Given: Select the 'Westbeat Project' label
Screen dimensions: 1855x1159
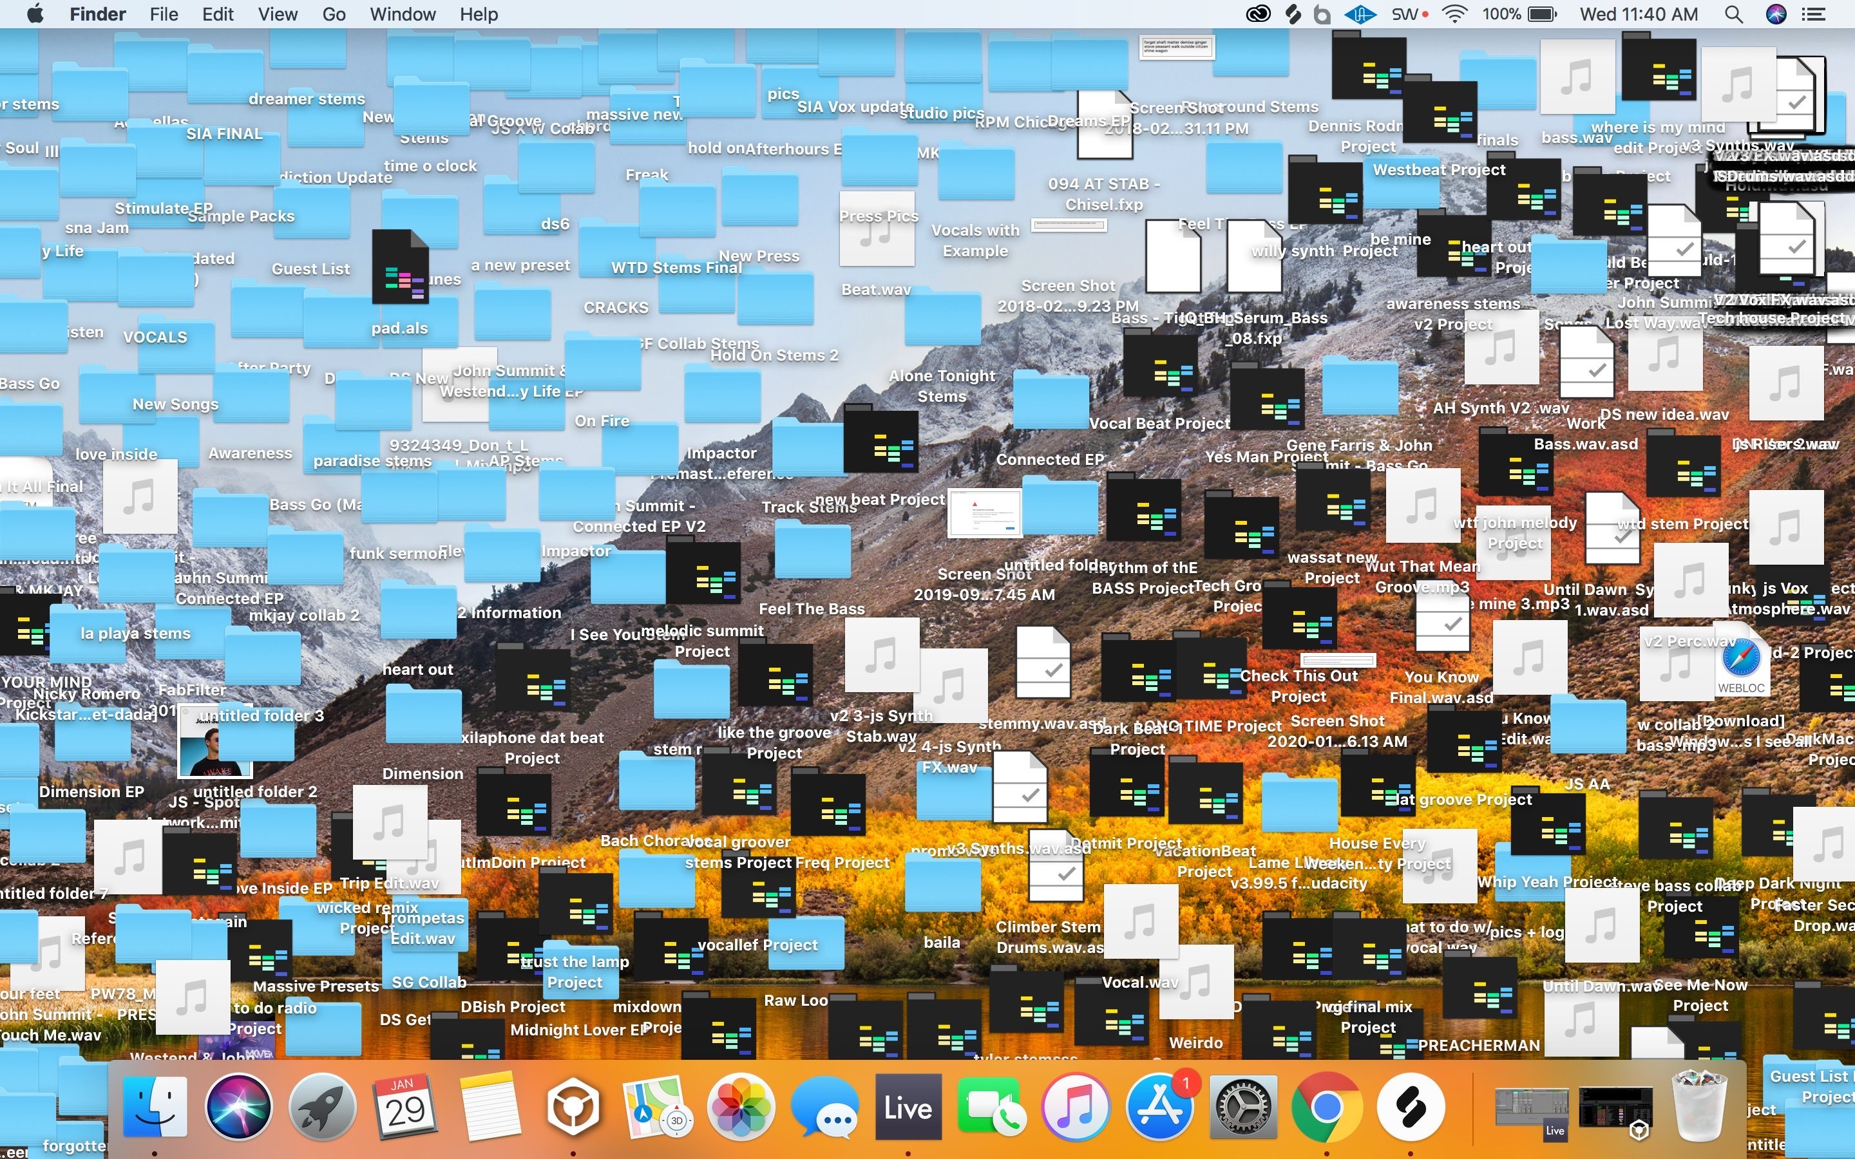Looking at the screenshot, I should (x=1439, y=169).
